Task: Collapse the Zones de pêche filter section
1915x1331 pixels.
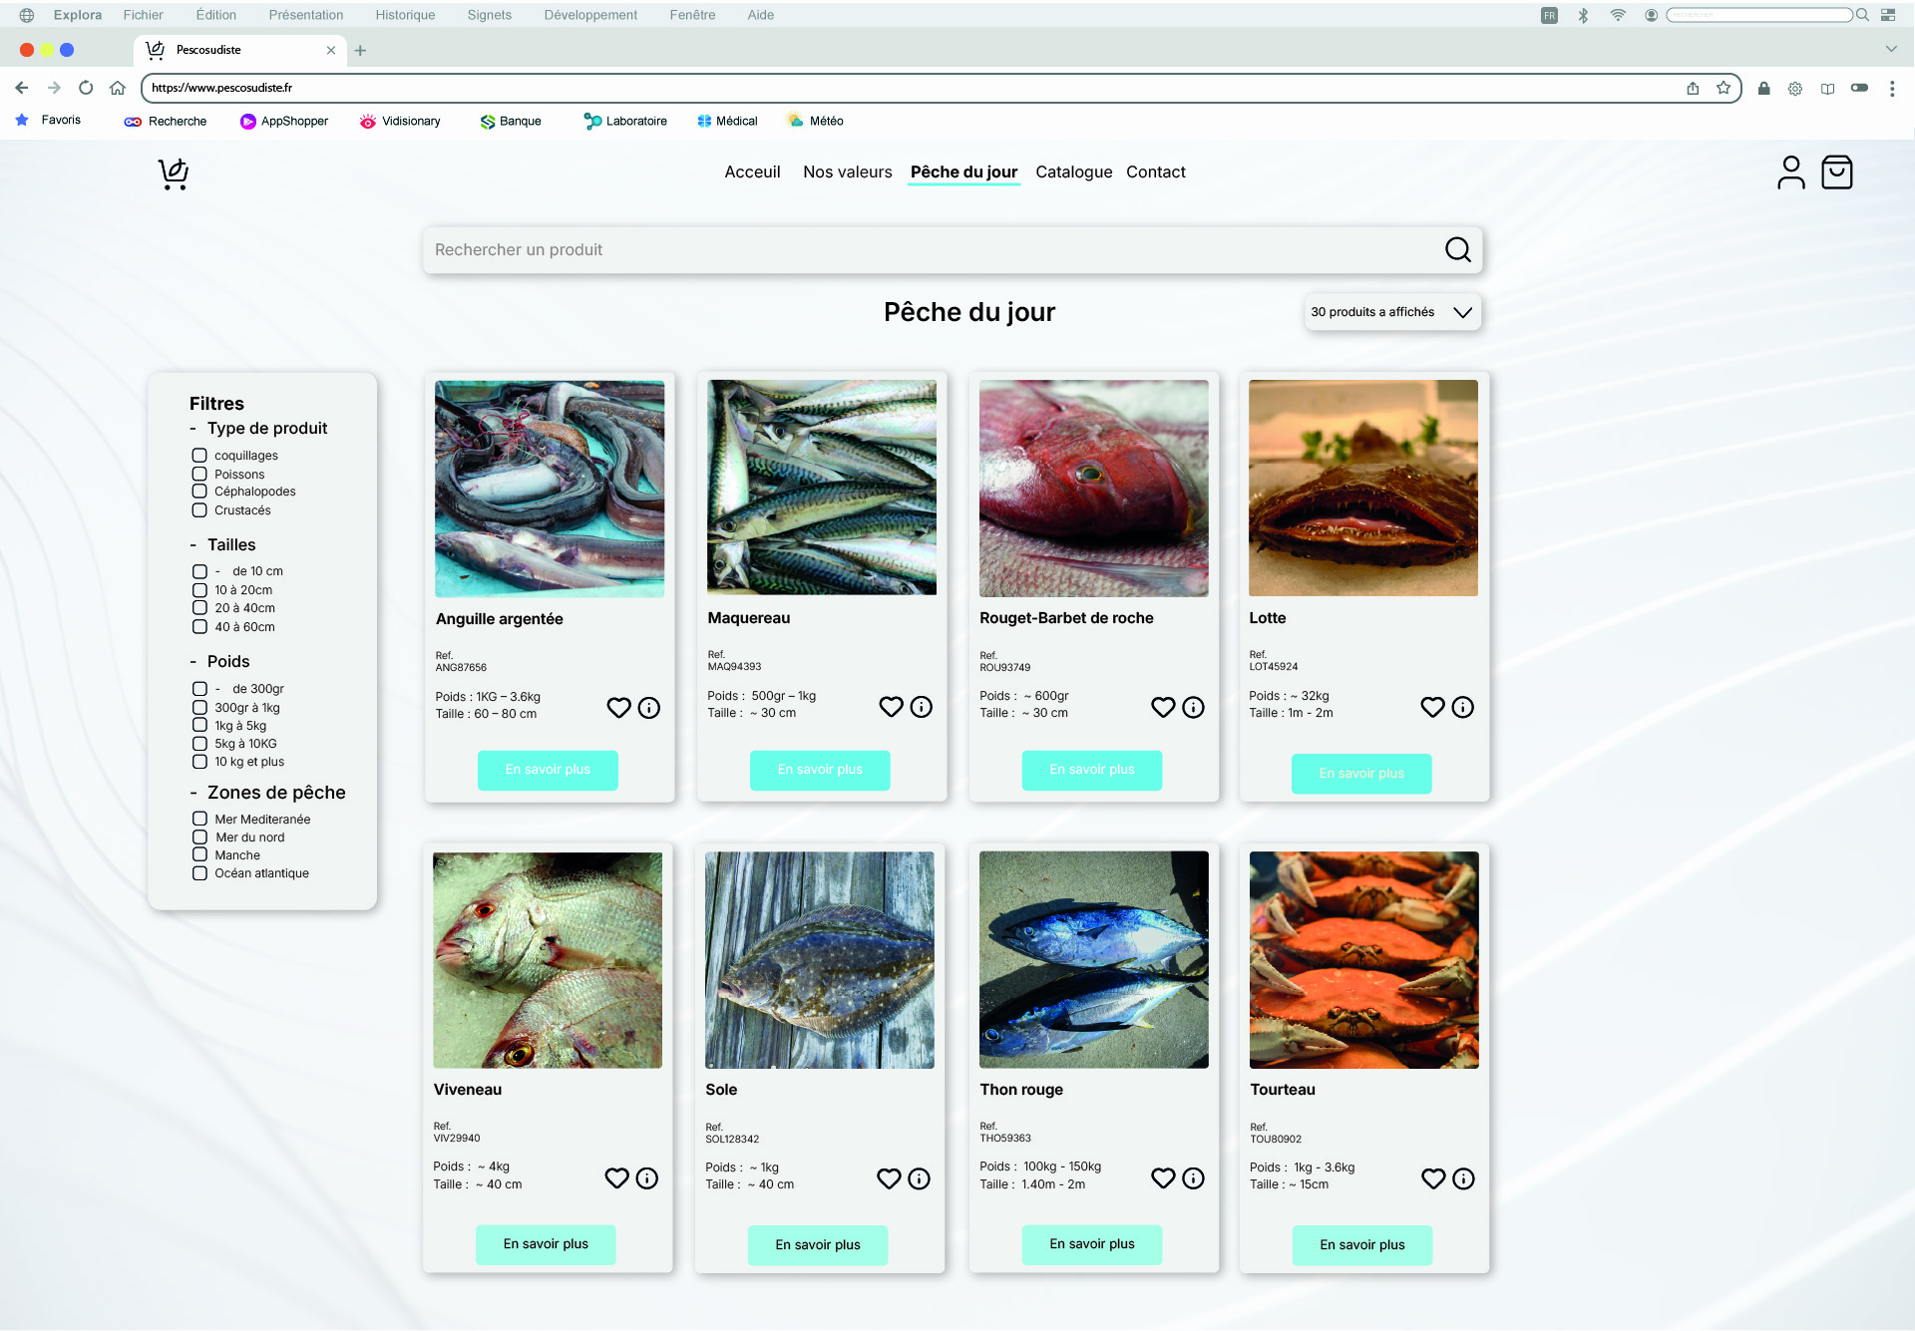Action: [193, 794]
